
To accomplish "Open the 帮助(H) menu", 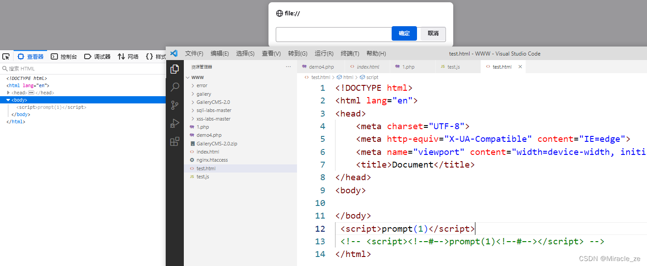I will 376,53.
